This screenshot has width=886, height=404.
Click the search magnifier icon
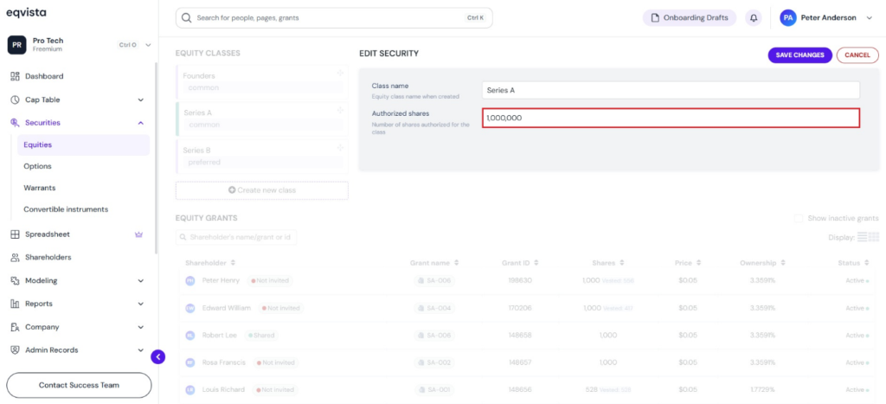coord(186,18)
